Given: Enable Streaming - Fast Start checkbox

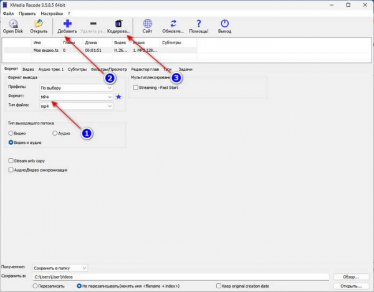Looking at the screenshot, I should [136, 87].
